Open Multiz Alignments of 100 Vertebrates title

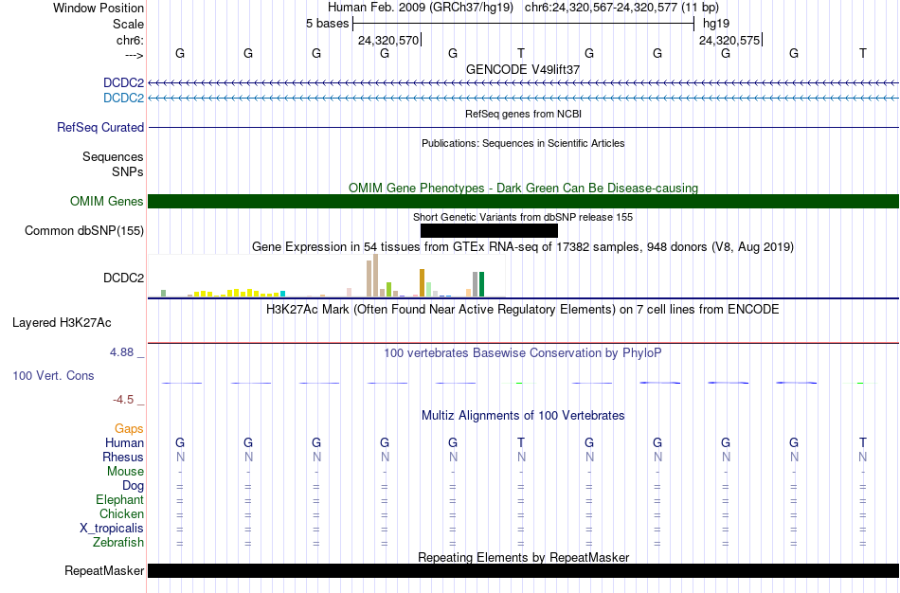[523, 415]
